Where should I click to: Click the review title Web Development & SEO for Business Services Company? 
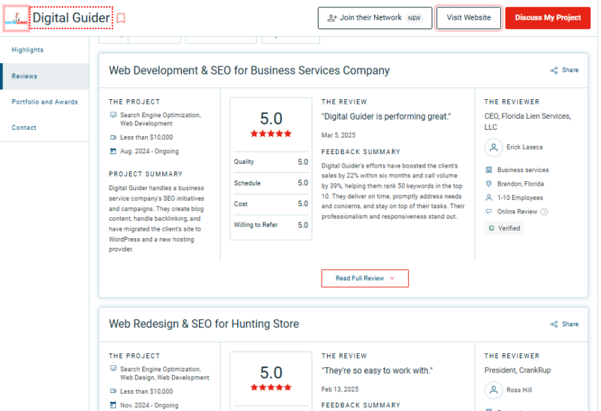(x=249, y=71)
